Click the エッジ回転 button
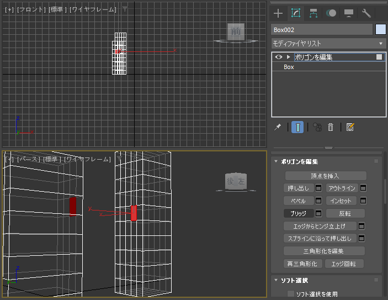This screenshot has width=388, height=300. [344, 264]
